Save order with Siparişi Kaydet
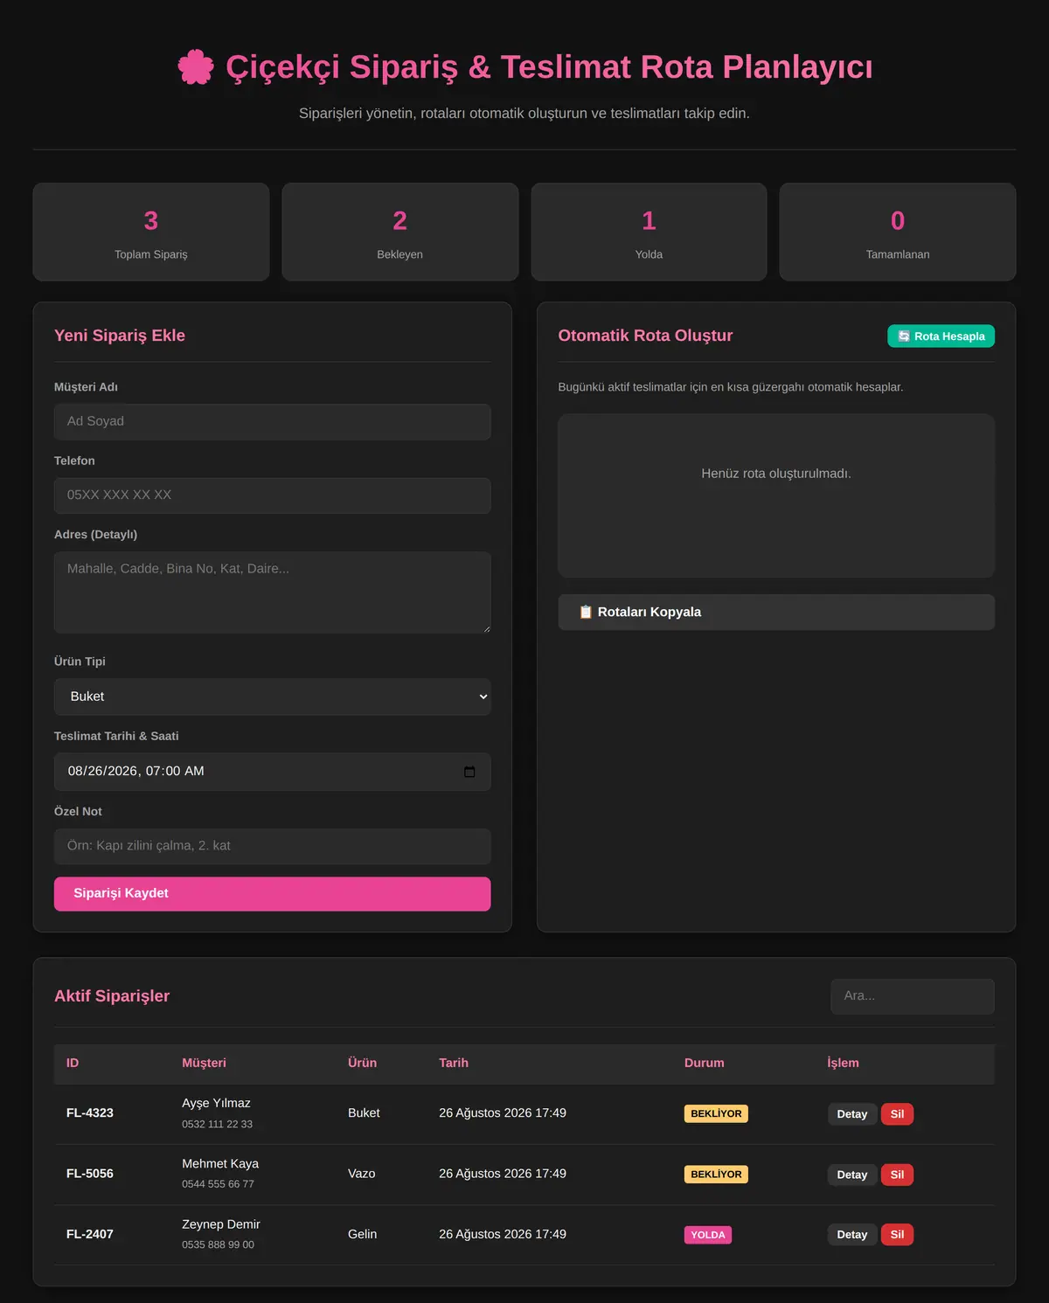The image size is (1049, 1303). (x=272, y=893)
